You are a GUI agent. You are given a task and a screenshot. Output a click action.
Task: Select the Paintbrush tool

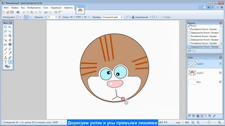pos(6,49)
